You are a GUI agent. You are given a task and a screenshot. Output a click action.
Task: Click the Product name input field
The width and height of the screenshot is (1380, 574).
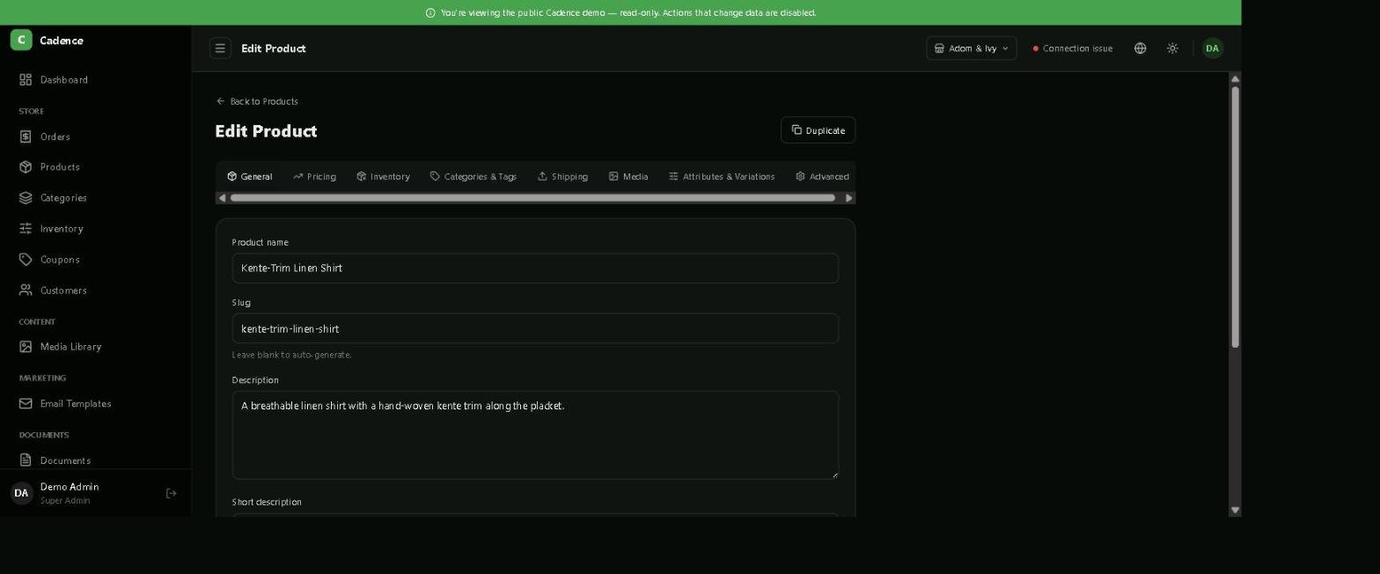[x=535, y=269]
